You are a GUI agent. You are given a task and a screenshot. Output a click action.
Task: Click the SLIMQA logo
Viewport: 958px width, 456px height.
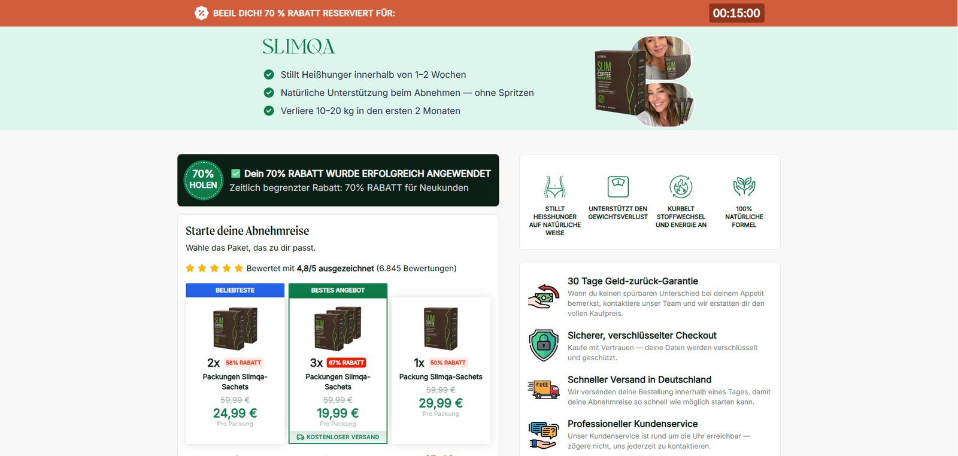[x=298, y=47]
